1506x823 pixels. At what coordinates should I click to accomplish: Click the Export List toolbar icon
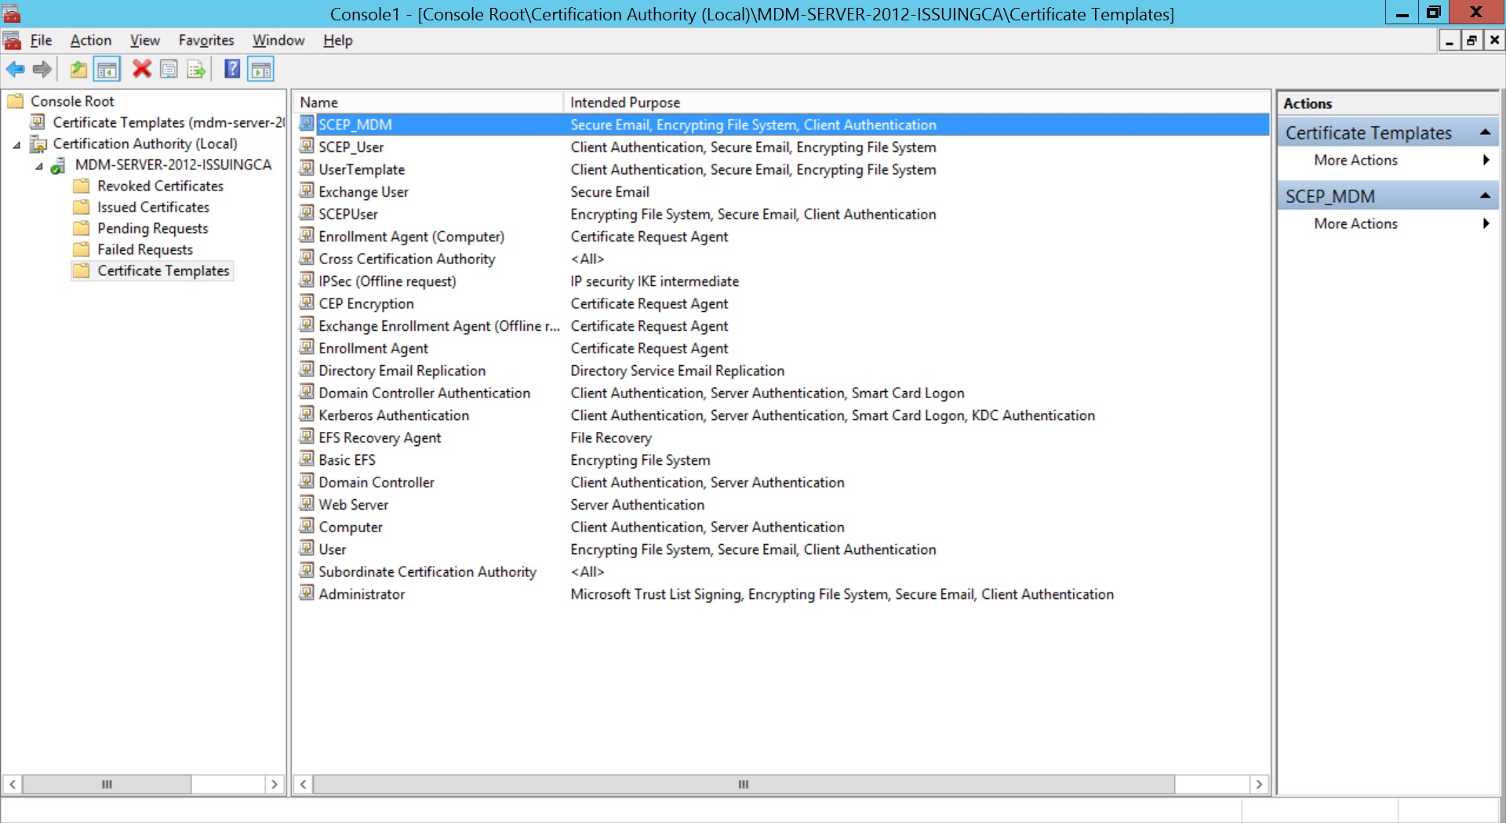(x=196, y=69)
